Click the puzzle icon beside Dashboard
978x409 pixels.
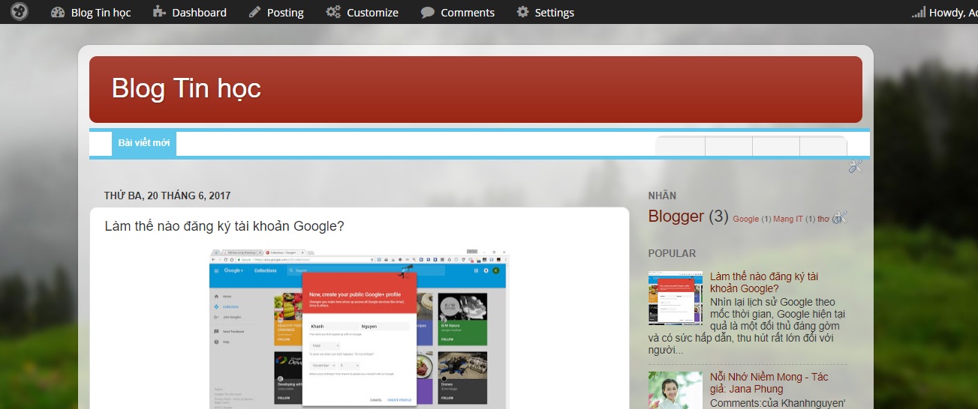[x=159, y=12]
